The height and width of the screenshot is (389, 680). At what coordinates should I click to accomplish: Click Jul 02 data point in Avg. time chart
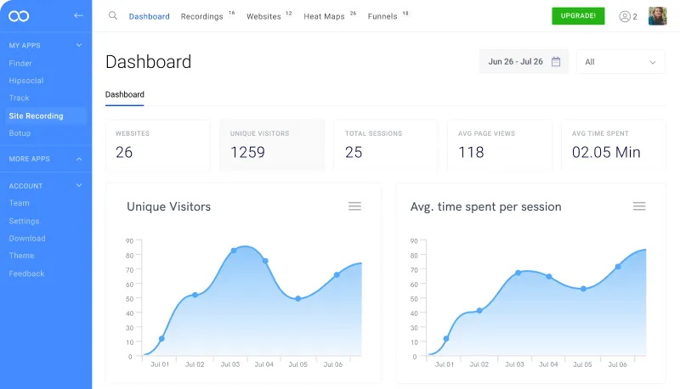point(479,311)
